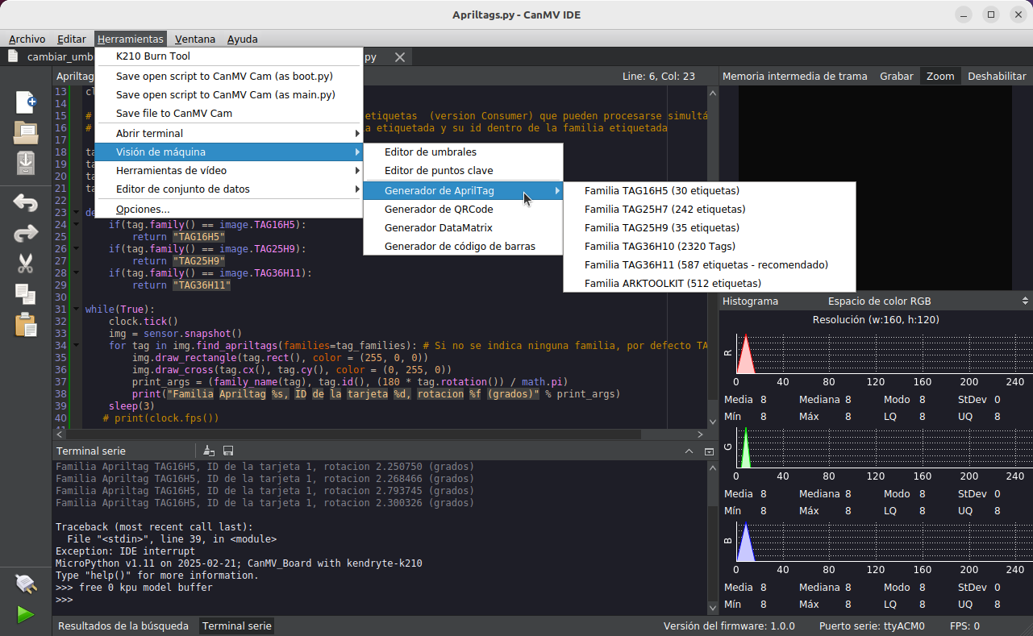Choose Familia TAG25H7 (242 etiquetas)
Viewport: 1033px width, 636px height.
coord(710,209)
